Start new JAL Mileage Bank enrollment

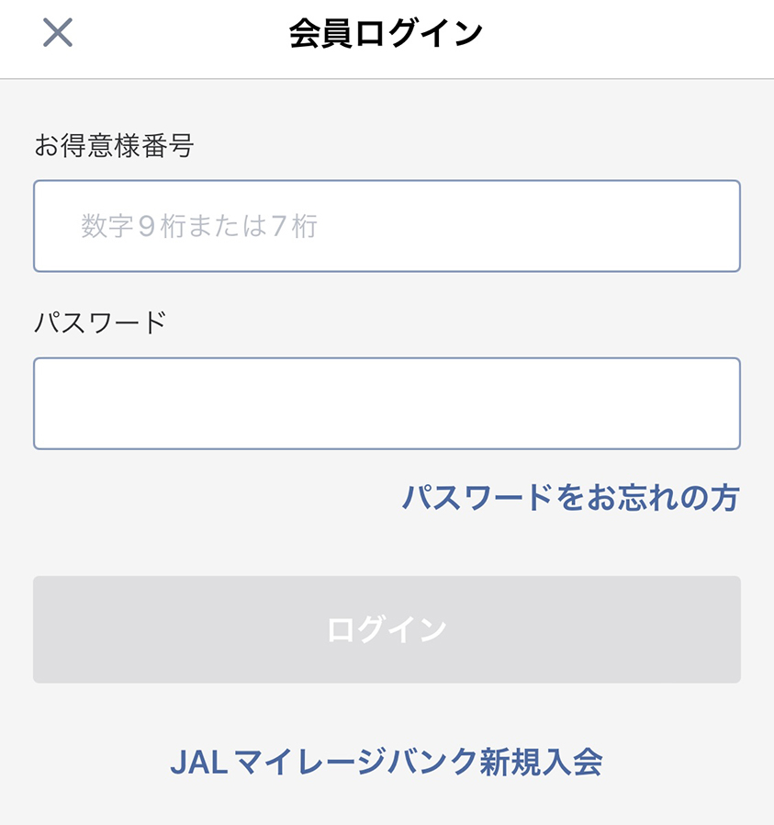pos(387,762)
